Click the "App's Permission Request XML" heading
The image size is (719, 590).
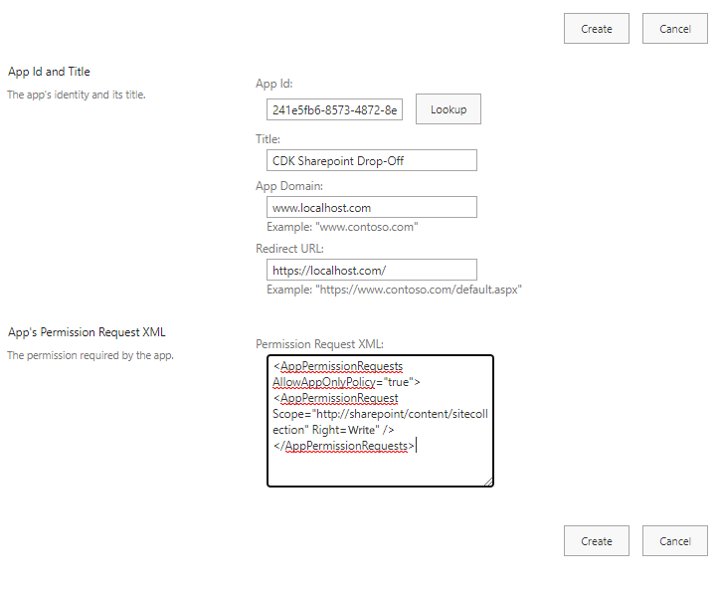point(87,332)
